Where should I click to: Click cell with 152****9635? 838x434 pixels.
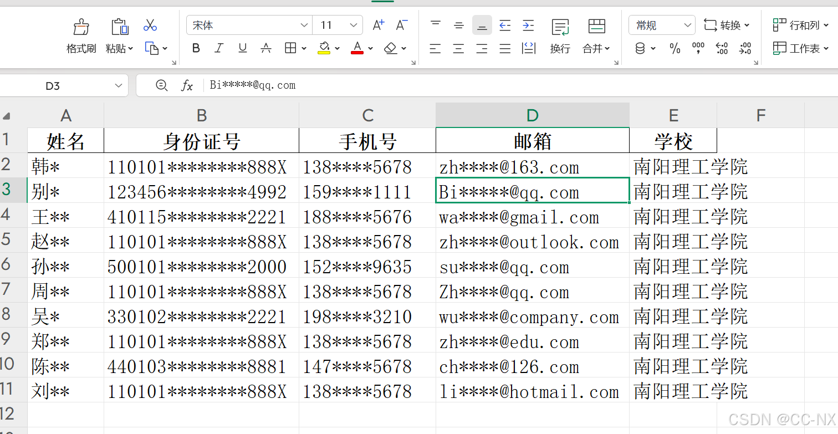coord(367,266)
